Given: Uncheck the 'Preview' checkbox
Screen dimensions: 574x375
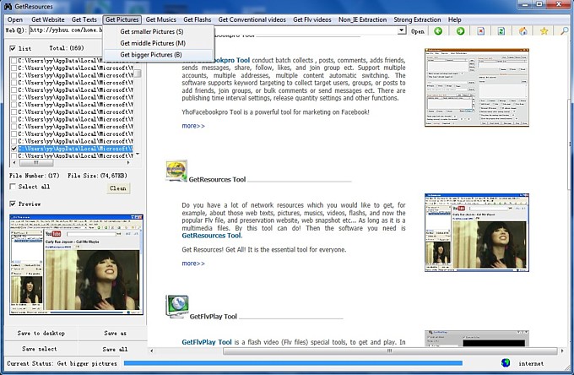Looking at the screenshot, I should 14,204.
